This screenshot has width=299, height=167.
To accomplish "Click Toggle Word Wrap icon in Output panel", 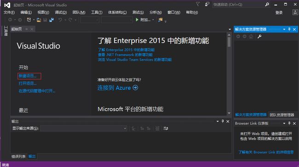I will coord(166,128).
